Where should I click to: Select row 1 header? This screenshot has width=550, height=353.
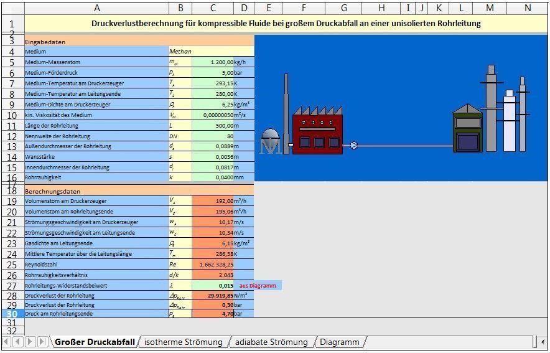pyautogui.click(x=12, y=24)
